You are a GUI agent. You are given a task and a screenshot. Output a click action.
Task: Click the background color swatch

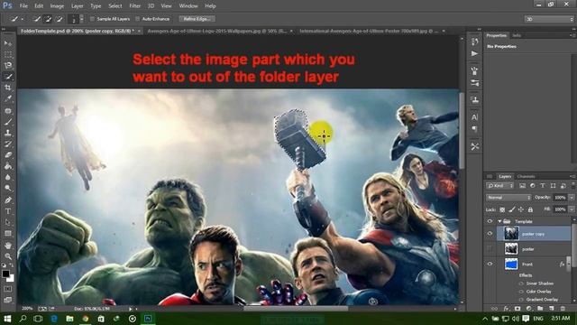(x=11, y=279)
